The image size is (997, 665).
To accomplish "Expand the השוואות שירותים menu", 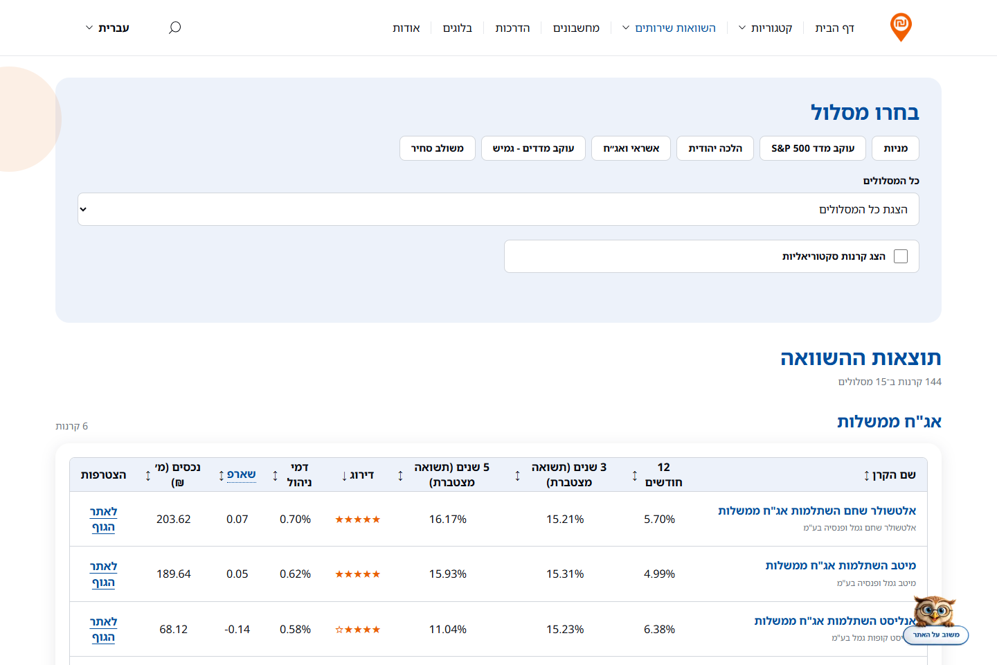I will point(669,28).
